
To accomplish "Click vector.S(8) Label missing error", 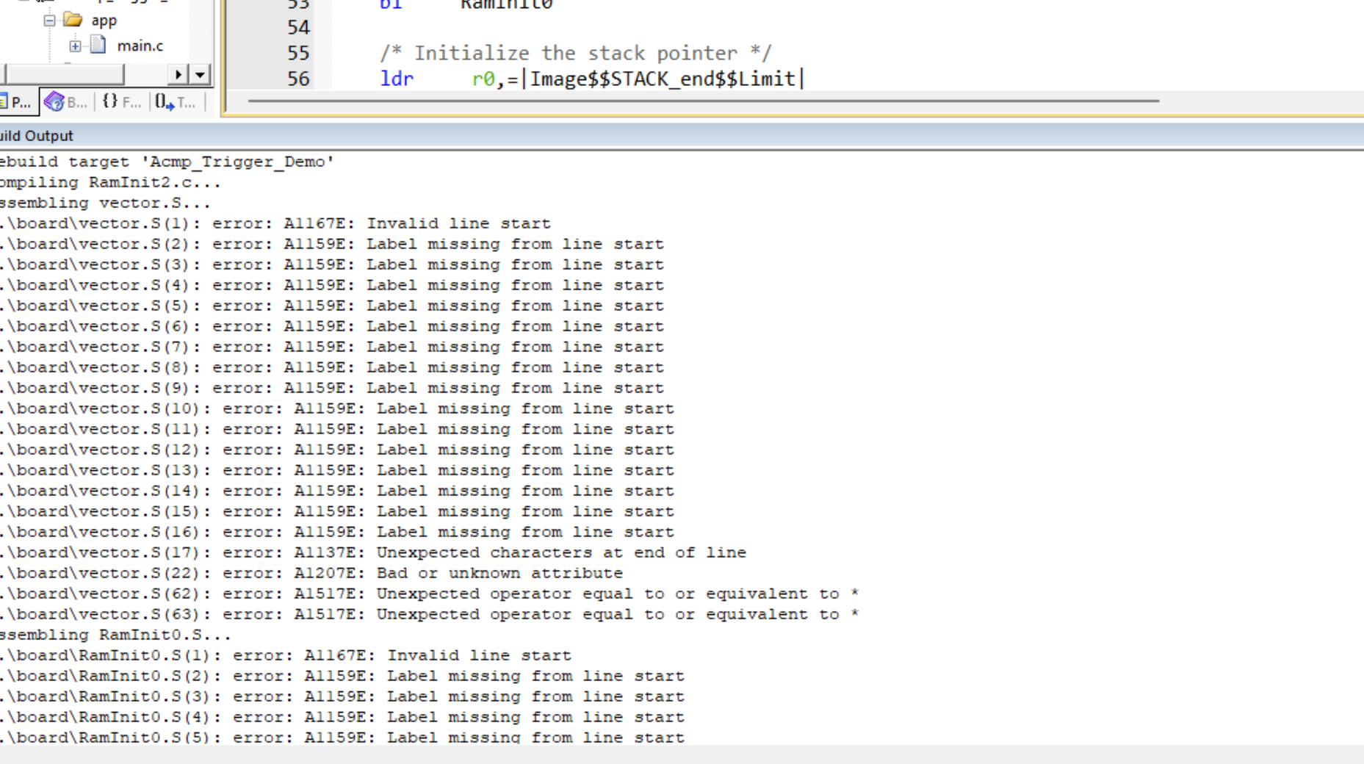I will [x=332, y=367].
